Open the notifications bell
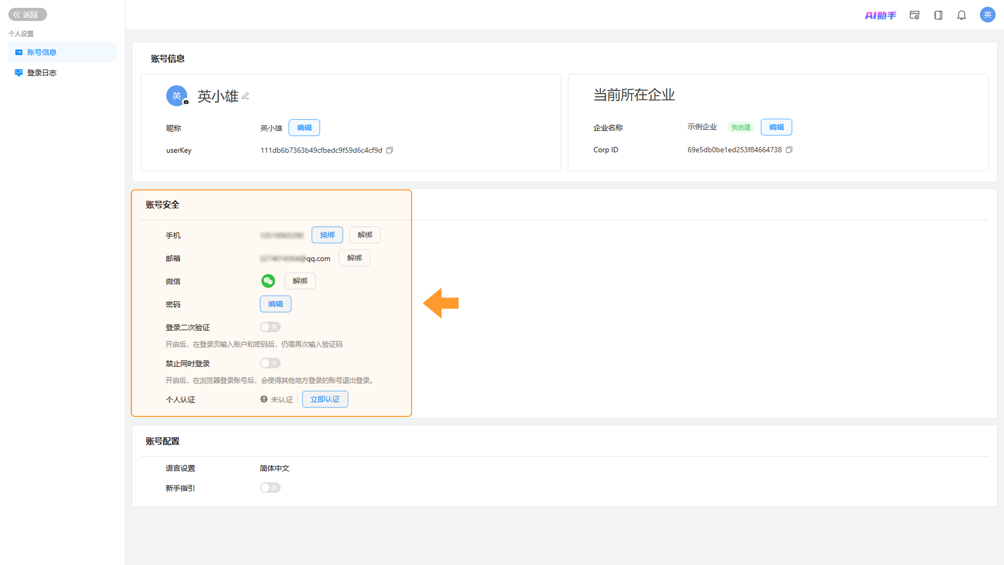 [x=962, y=15]
